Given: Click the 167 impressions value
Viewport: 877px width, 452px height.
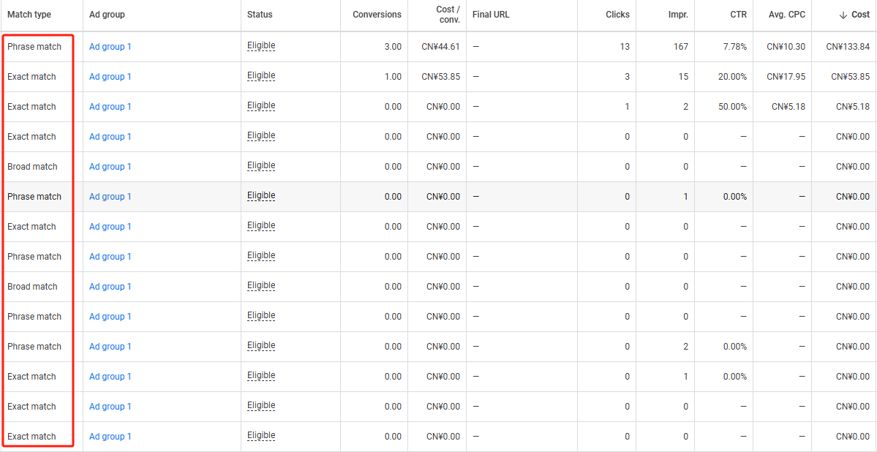Looking at the screenshot, I should coord(681,47).
